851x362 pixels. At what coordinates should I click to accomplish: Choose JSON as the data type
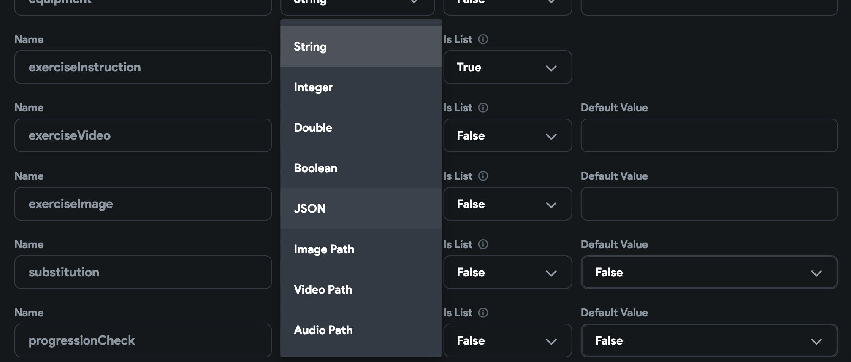[361, 208]
